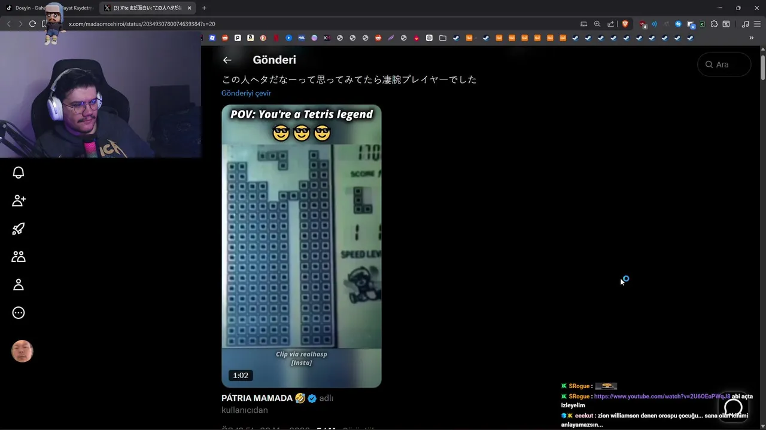Open the follow-people icon in X sidebar
Screen dimensions: 766x430
[x=19, y=201]
